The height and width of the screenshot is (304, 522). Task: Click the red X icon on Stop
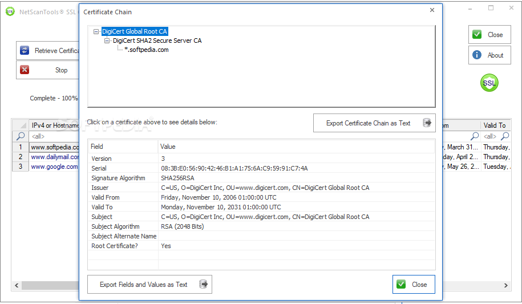click(x=25, y=70)
